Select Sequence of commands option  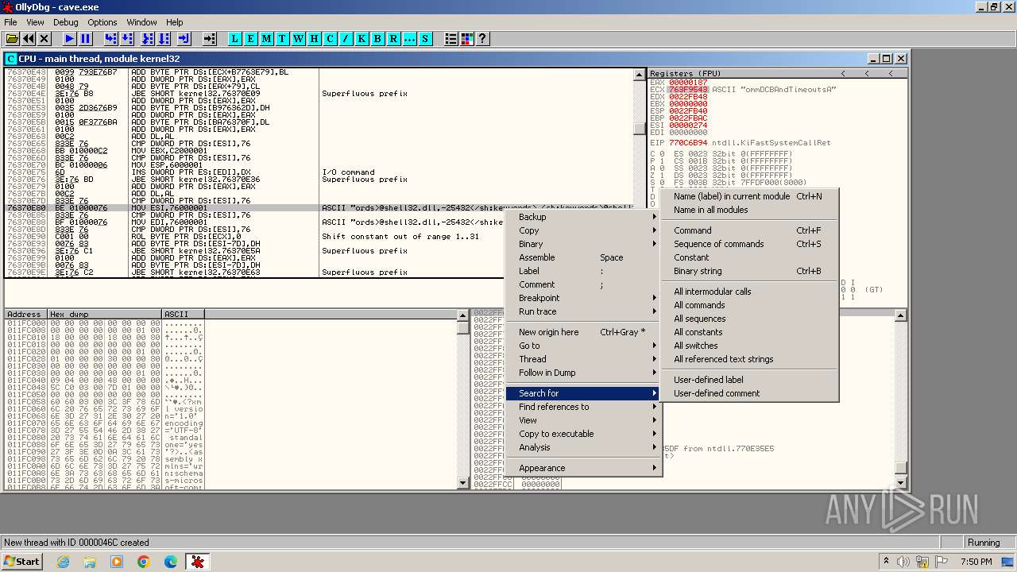pyautogui.click(x=749, y=244)
